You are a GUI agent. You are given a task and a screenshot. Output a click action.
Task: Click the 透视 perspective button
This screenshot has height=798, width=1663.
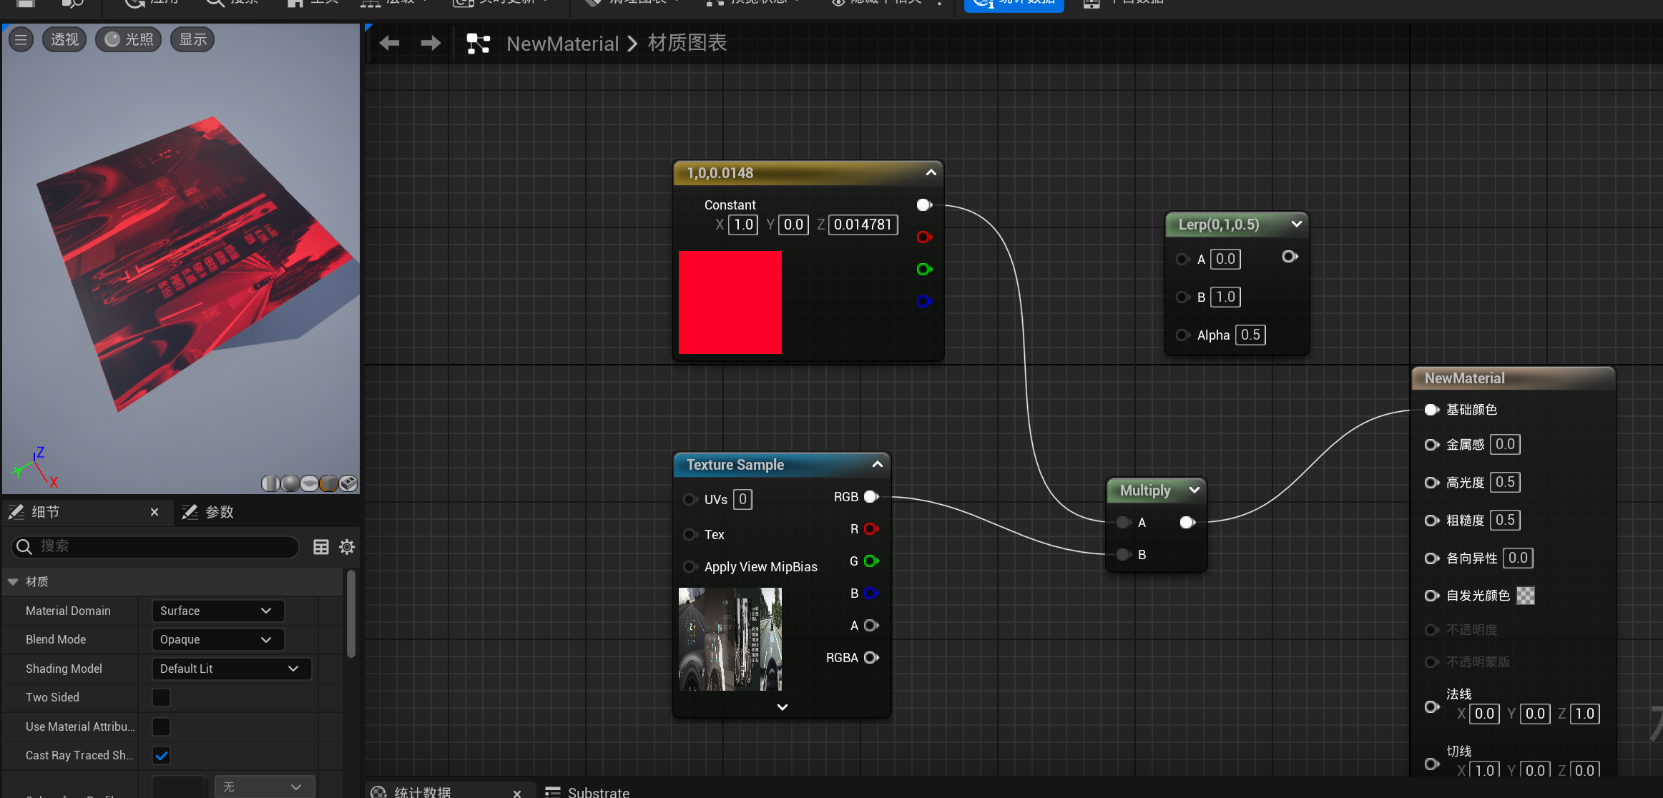pyautogui.click(x=64, y=39)
